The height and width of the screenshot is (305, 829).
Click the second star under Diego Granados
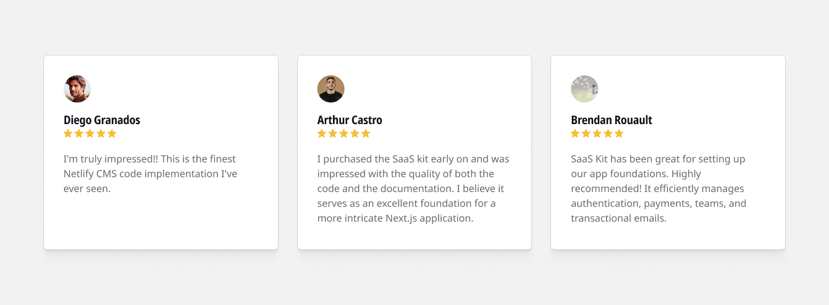(x=79, y=133)
